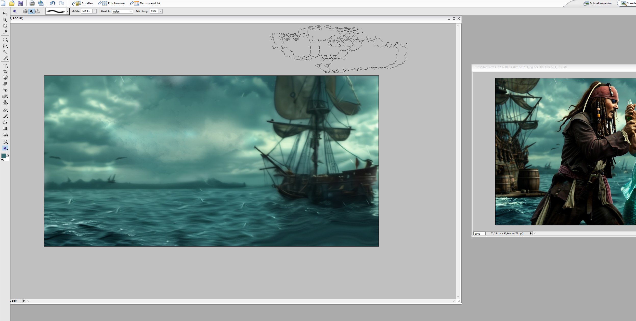The height and width of the screenshot is (321, 636).
Task: Select the Zoom tool in toolbox
Action: (5, 20)
